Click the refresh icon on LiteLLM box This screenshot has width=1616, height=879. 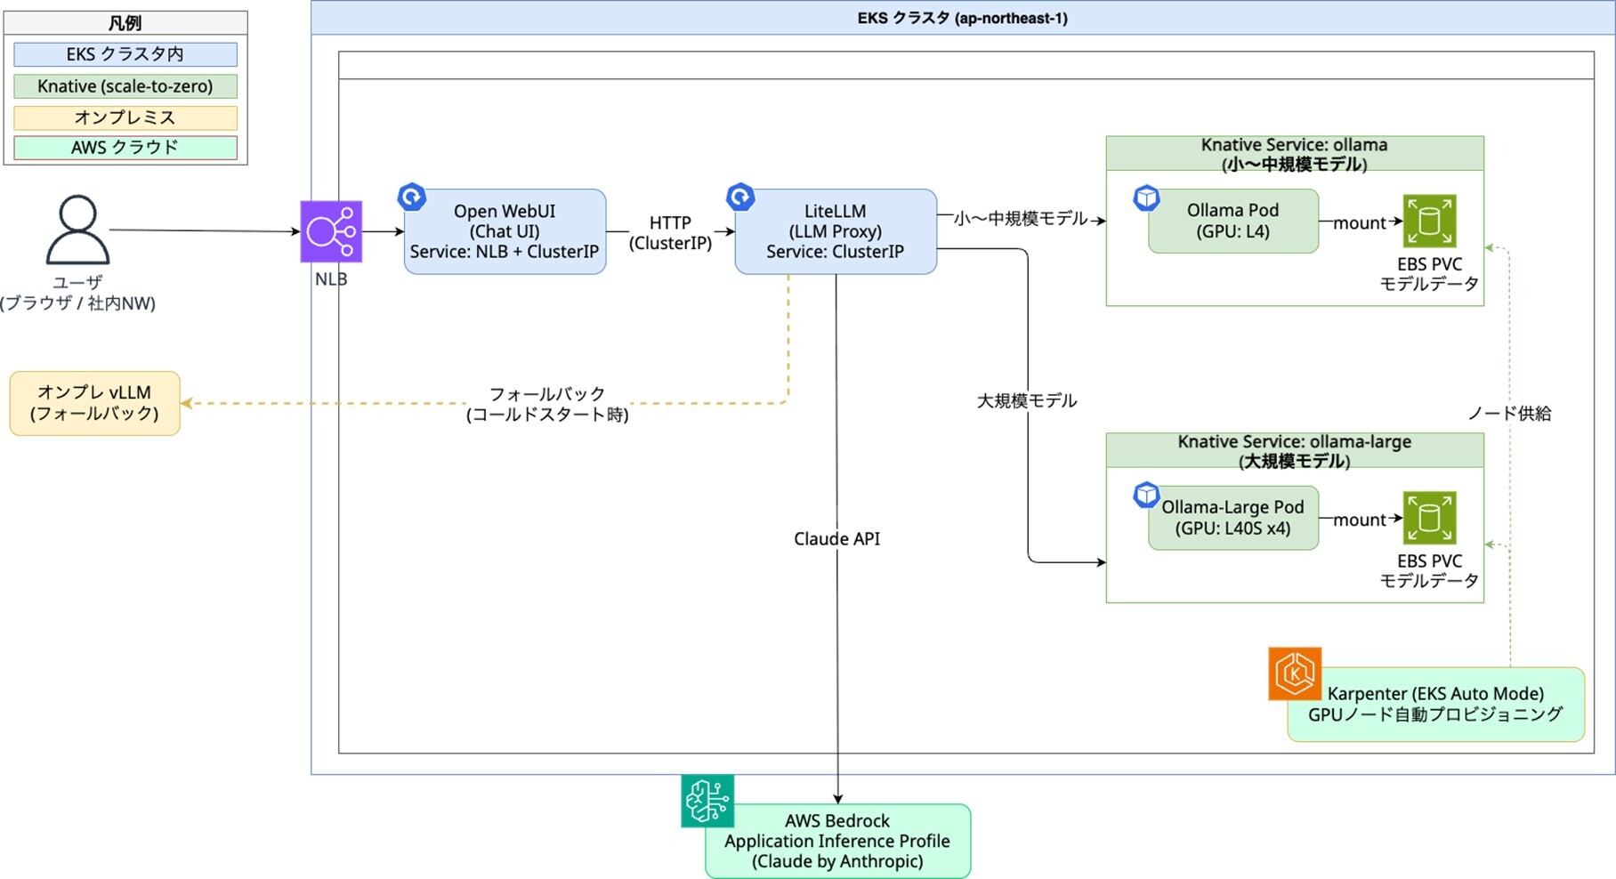pos(740,196)
